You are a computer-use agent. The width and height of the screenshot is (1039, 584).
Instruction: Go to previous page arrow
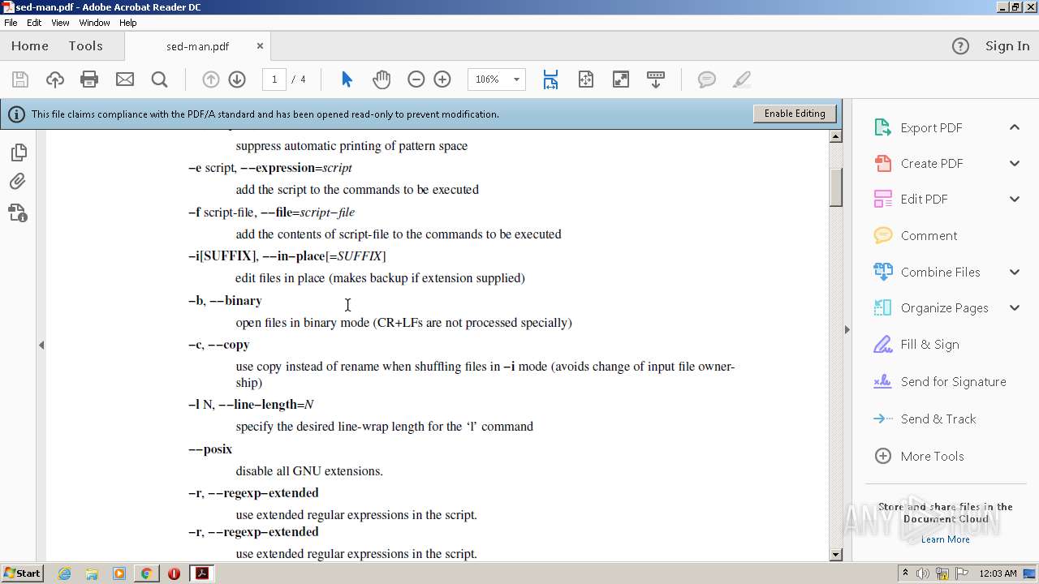[210, 79]
